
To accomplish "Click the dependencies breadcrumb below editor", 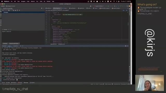I will [x=54, y=44].
